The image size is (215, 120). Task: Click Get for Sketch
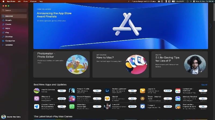coord(132,98)
